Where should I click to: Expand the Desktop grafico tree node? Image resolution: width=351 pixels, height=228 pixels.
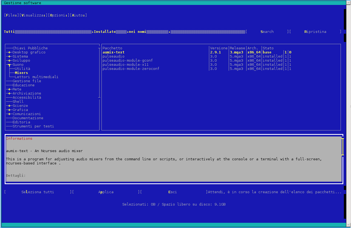9,52
